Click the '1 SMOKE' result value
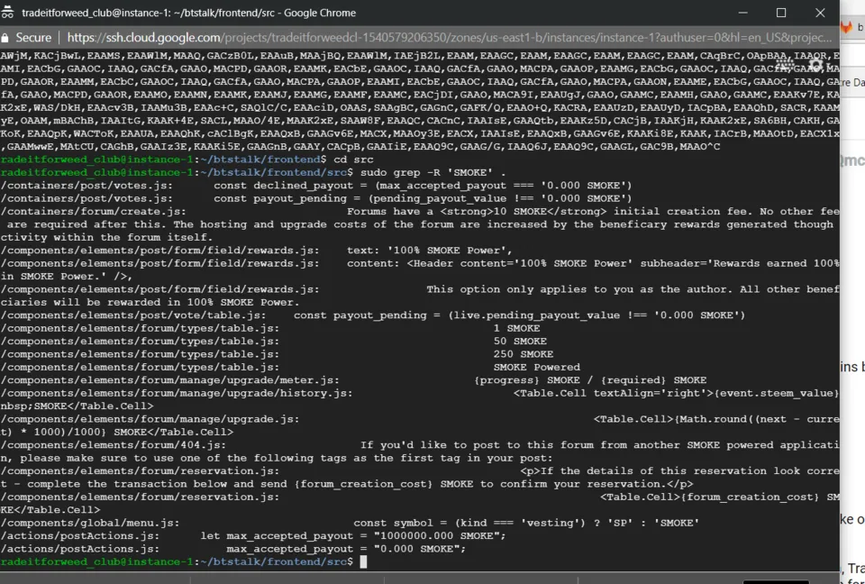Image resolution: width=865 pixels, height=584 pixels. [x=516, y=328]
